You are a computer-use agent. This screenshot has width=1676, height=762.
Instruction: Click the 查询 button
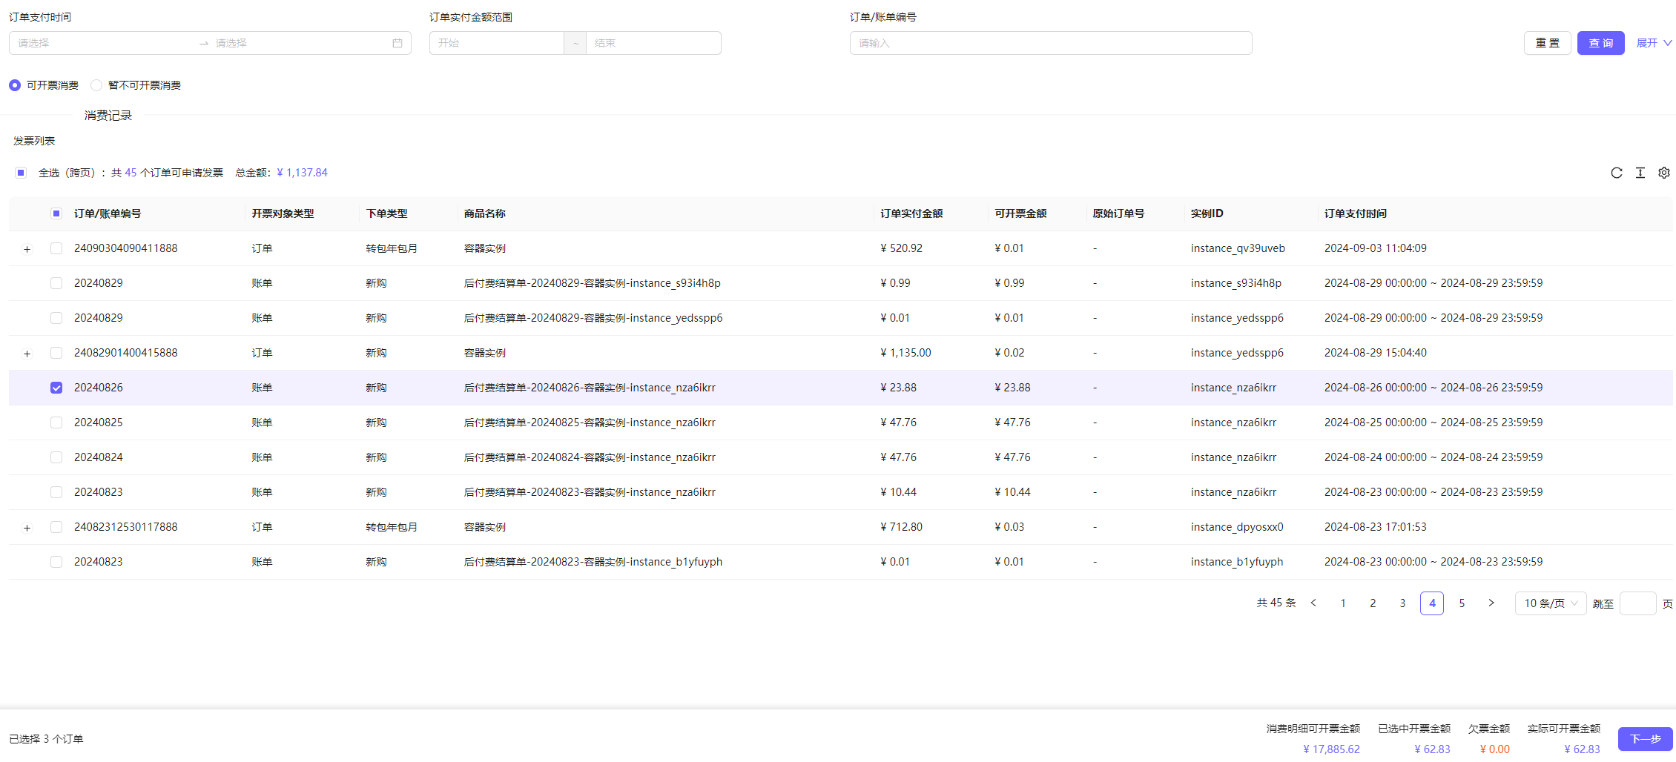(1601, 43)
